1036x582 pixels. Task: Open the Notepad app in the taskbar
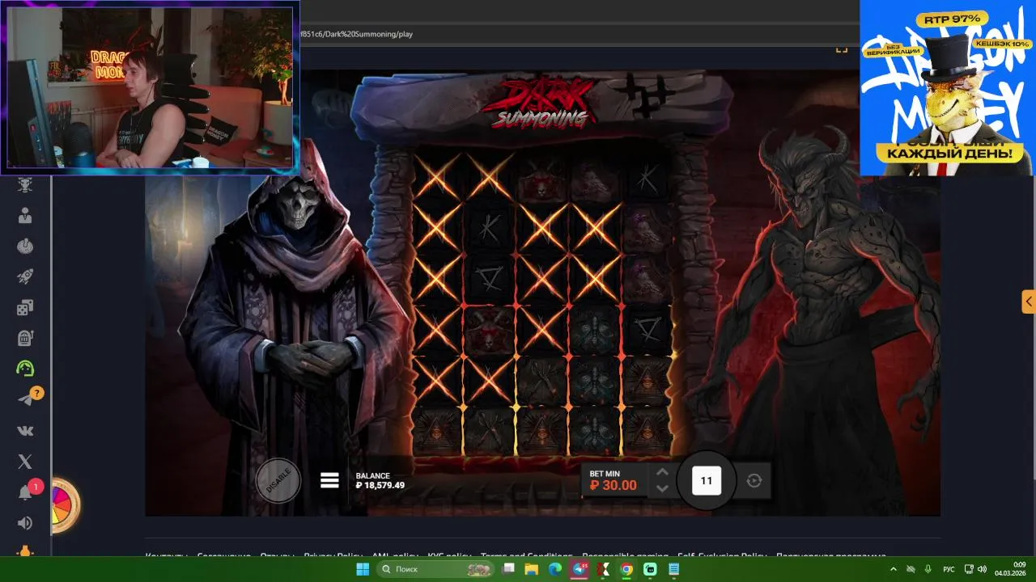(674, 569)
